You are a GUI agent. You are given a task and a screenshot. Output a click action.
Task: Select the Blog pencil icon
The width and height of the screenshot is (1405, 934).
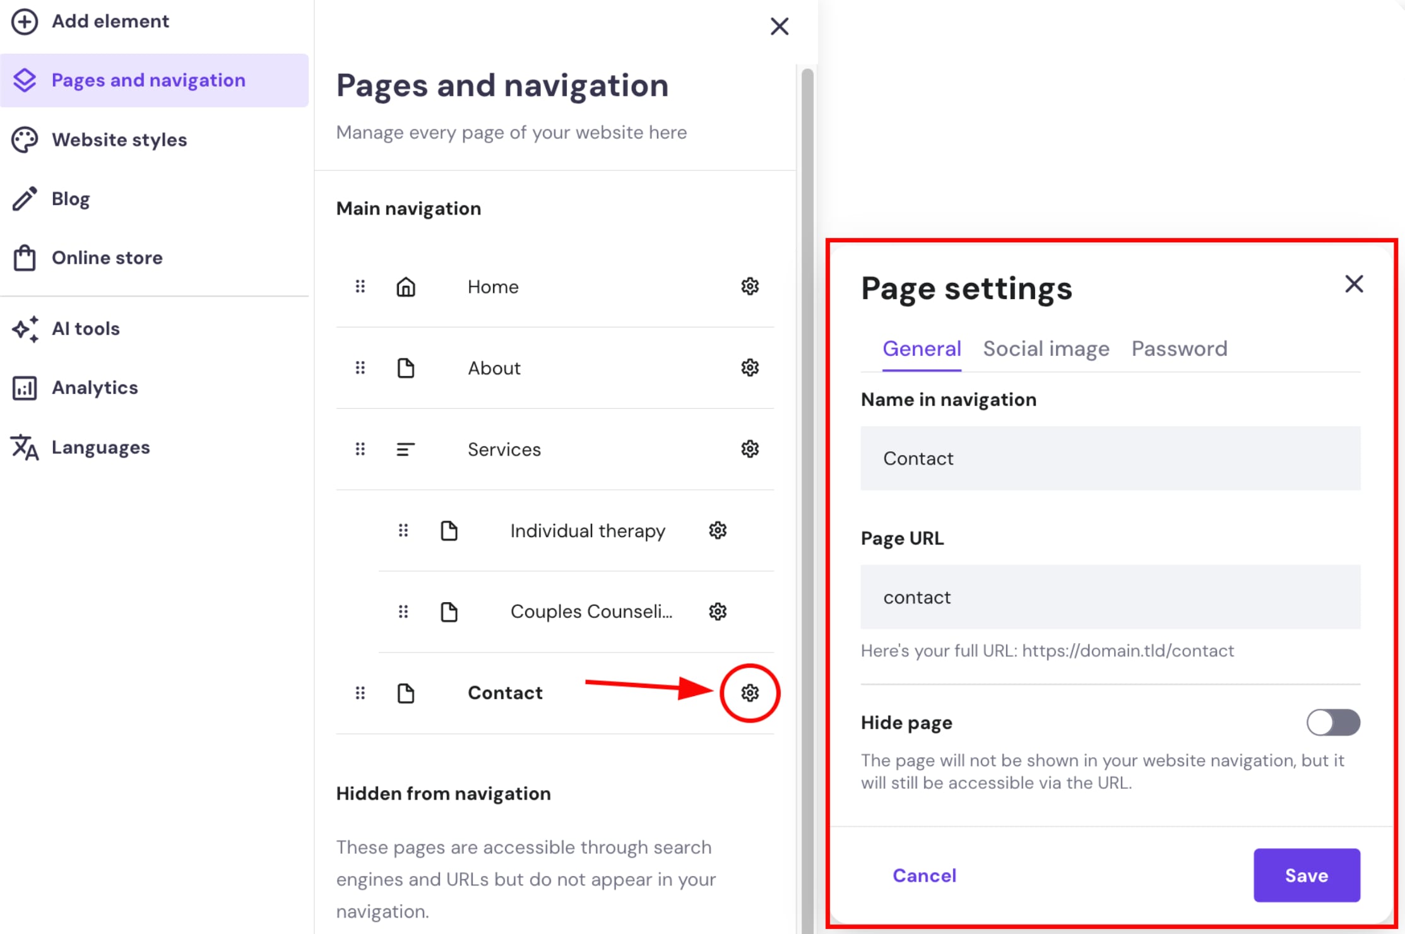25,198
